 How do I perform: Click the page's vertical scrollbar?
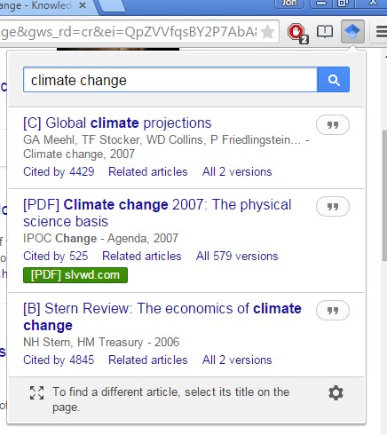tap(384, 195)
